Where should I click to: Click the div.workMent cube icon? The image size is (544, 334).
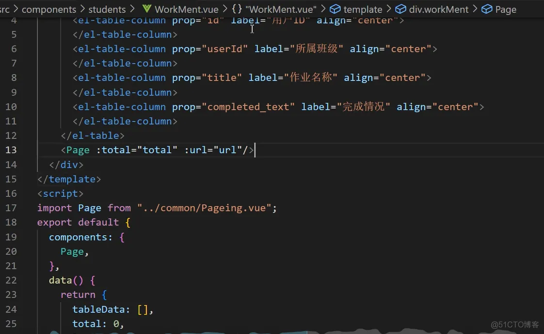pos(400,9)
